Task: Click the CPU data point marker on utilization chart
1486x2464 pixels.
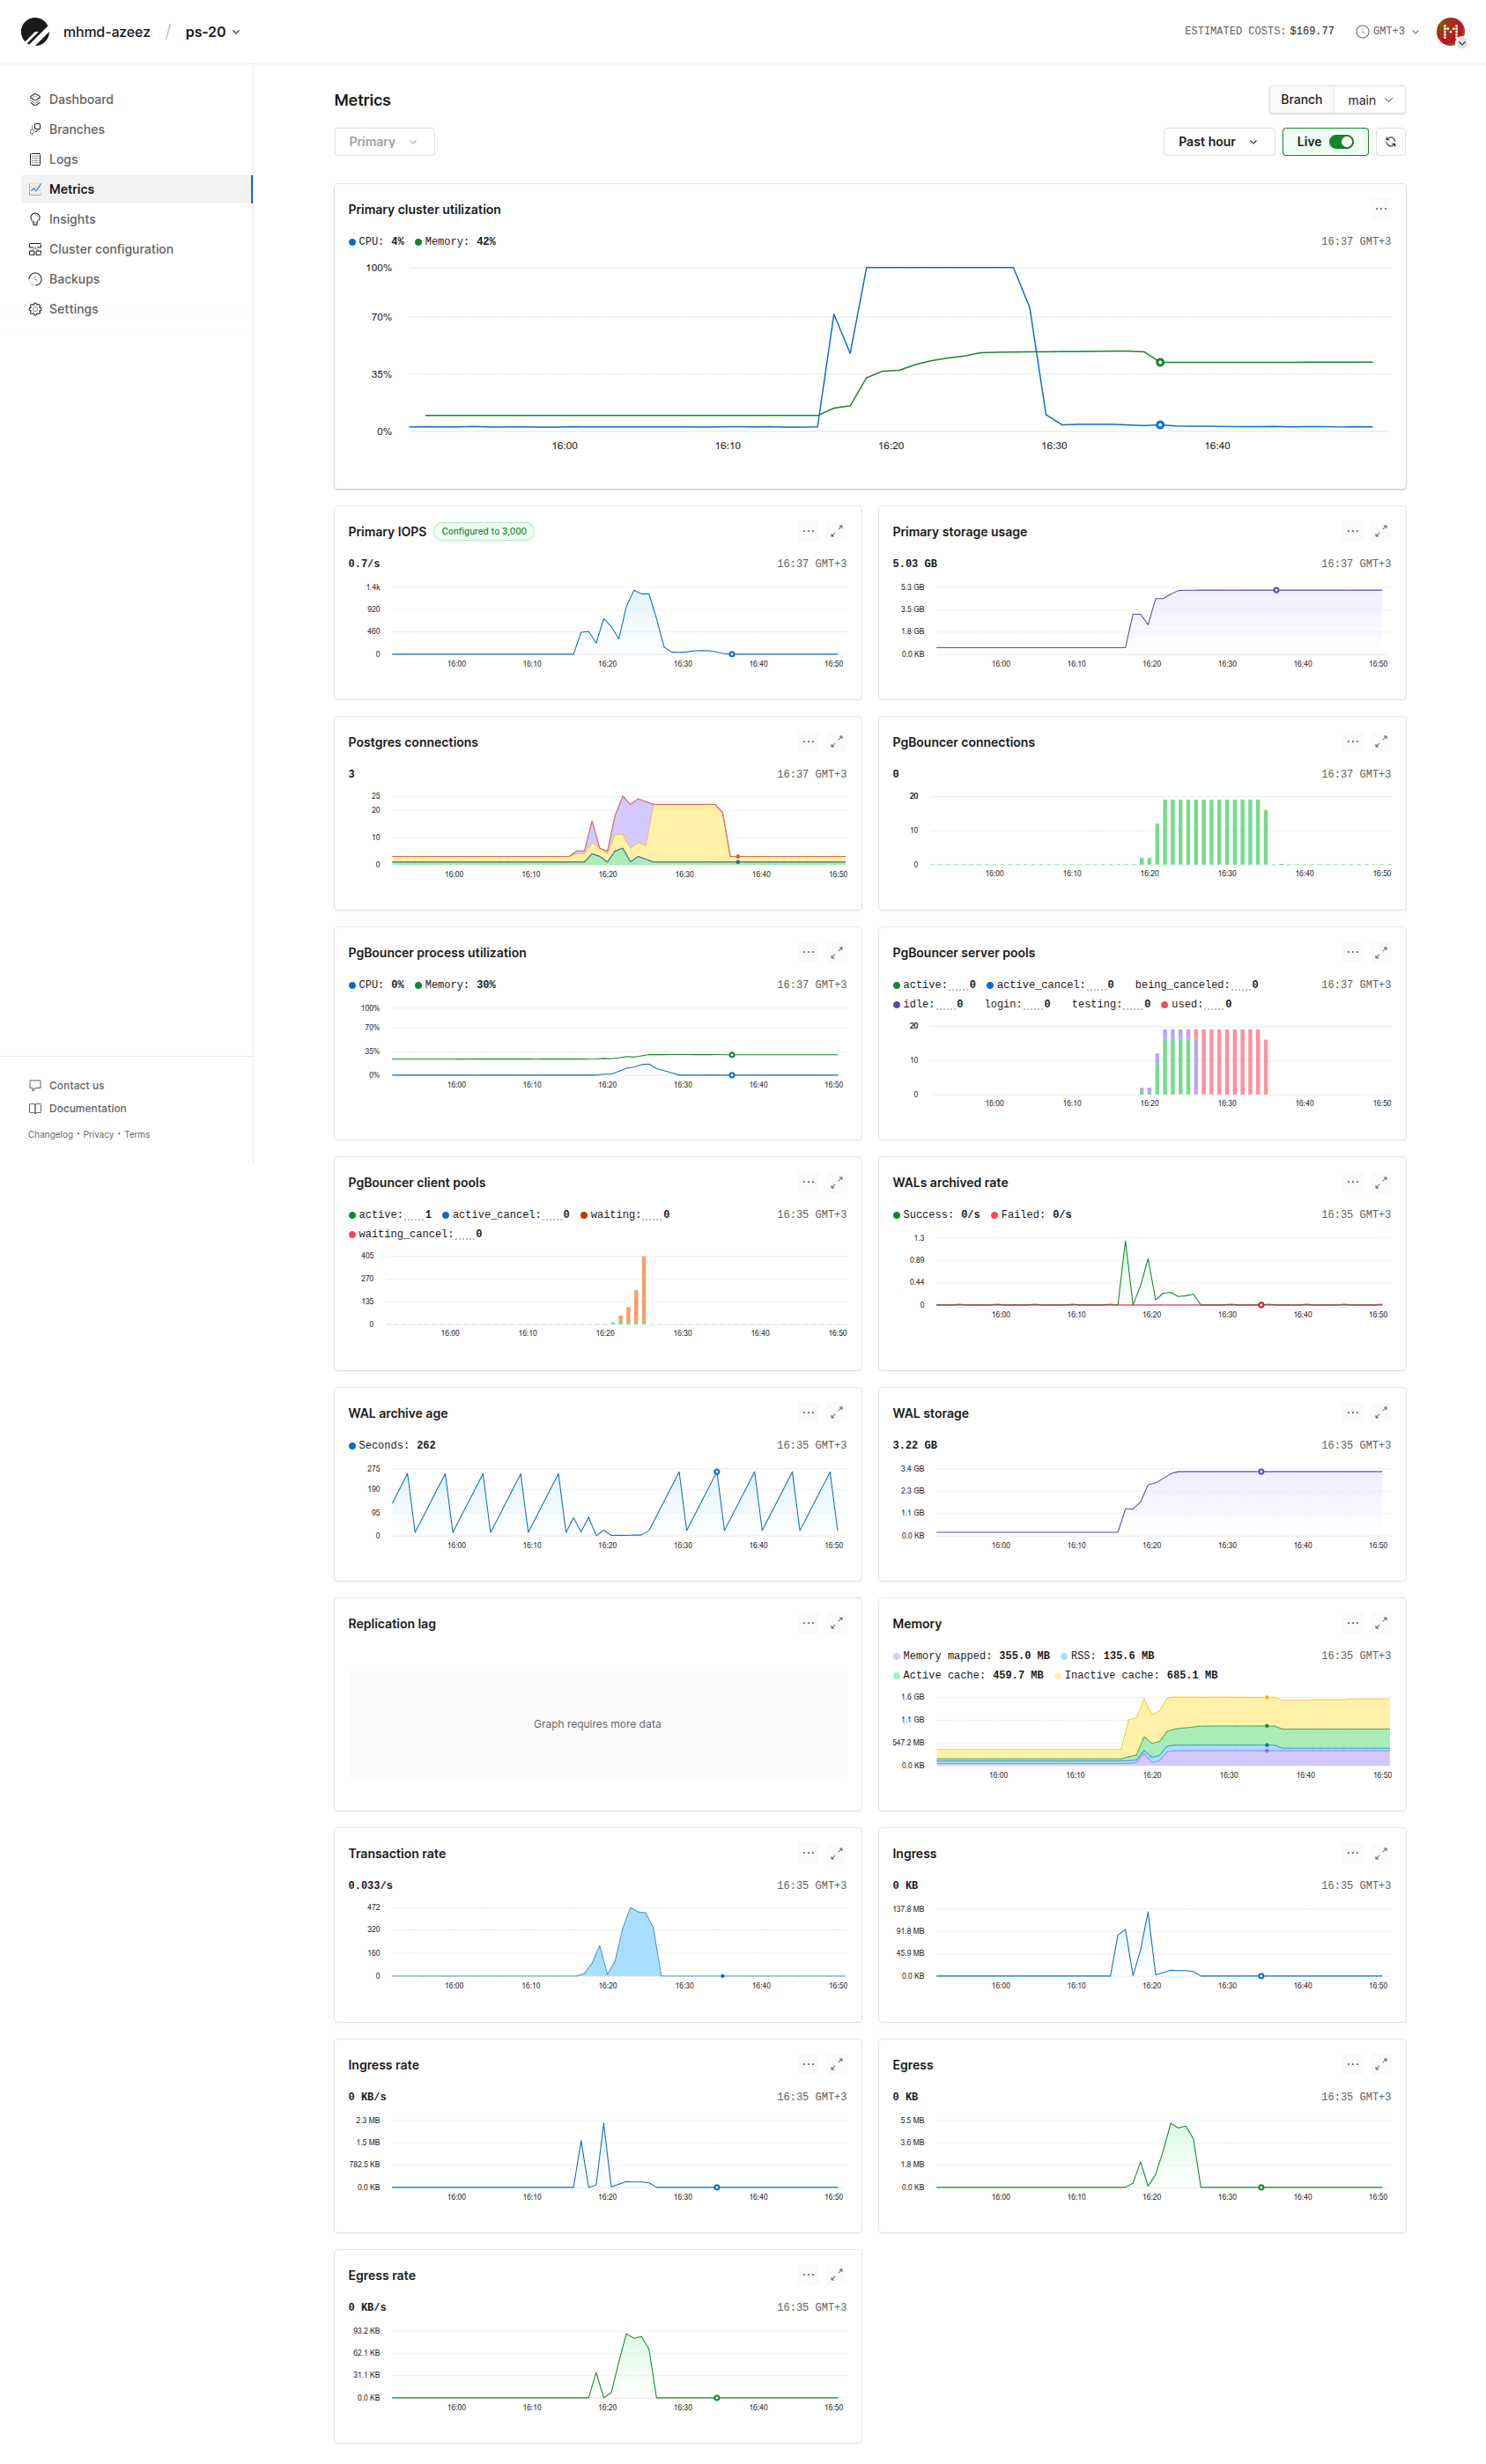Action: point(1160,425)
